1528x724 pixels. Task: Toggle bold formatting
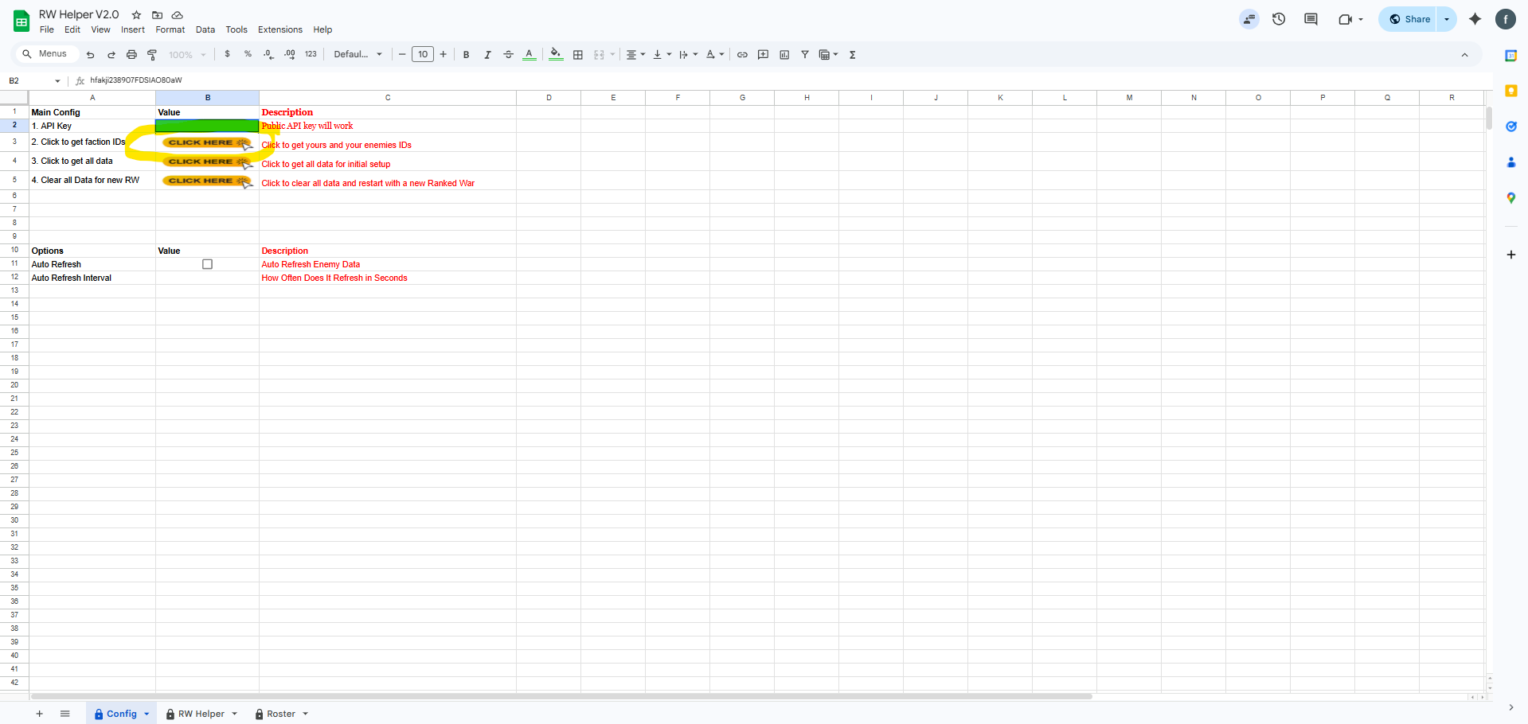click(466, 55)
